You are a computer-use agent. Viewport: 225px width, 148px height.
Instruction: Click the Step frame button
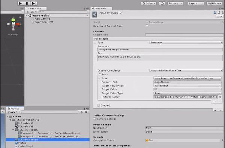point(34,3)
